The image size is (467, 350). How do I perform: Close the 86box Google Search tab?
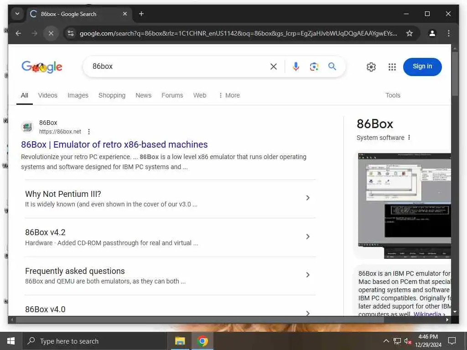coord(125,14)
